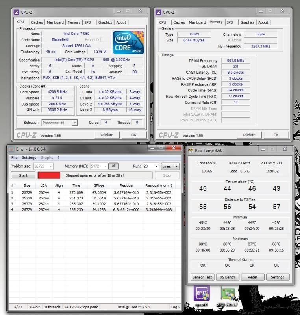
Task: Open the times unit dropdown
Action: 176,166
